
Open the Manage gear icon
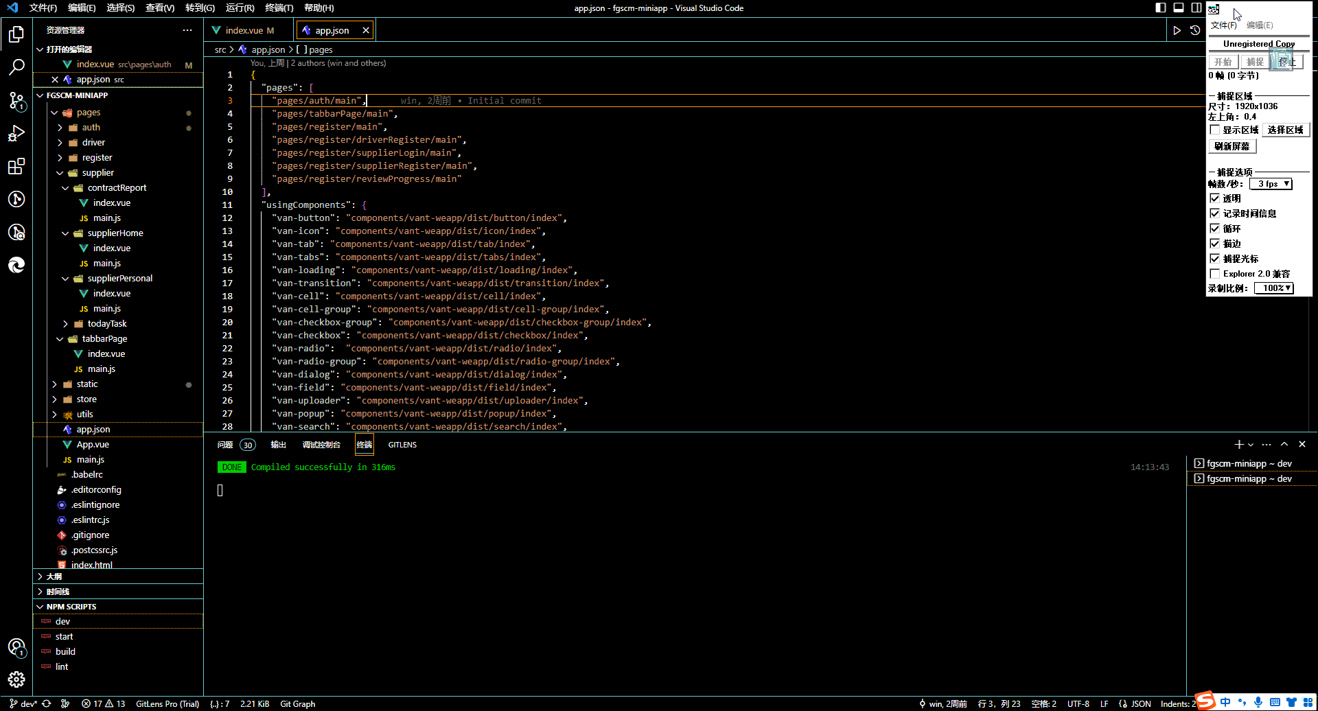[x=16, y=679]
